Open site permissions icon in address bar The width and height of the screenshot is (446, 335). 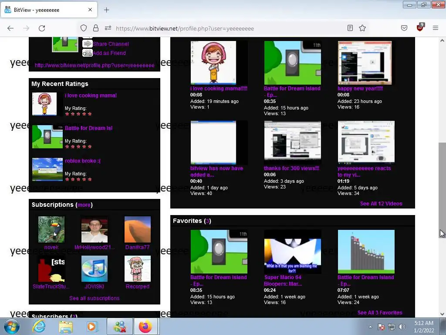(x=108, y=28)
